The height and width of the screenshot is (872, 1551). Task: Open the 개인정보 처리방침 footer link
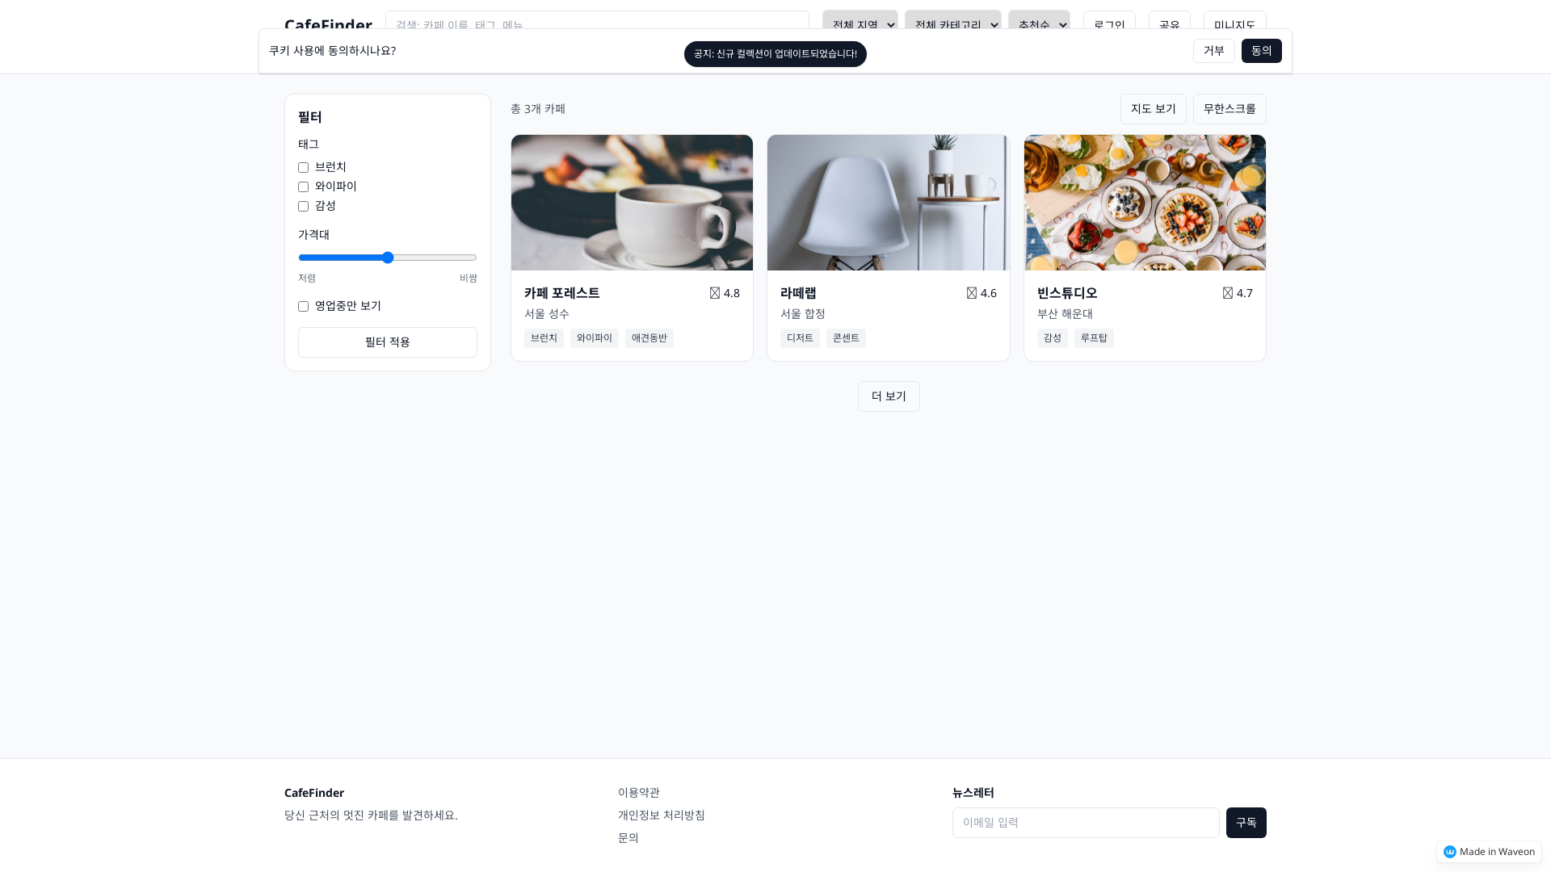[661, 815]
